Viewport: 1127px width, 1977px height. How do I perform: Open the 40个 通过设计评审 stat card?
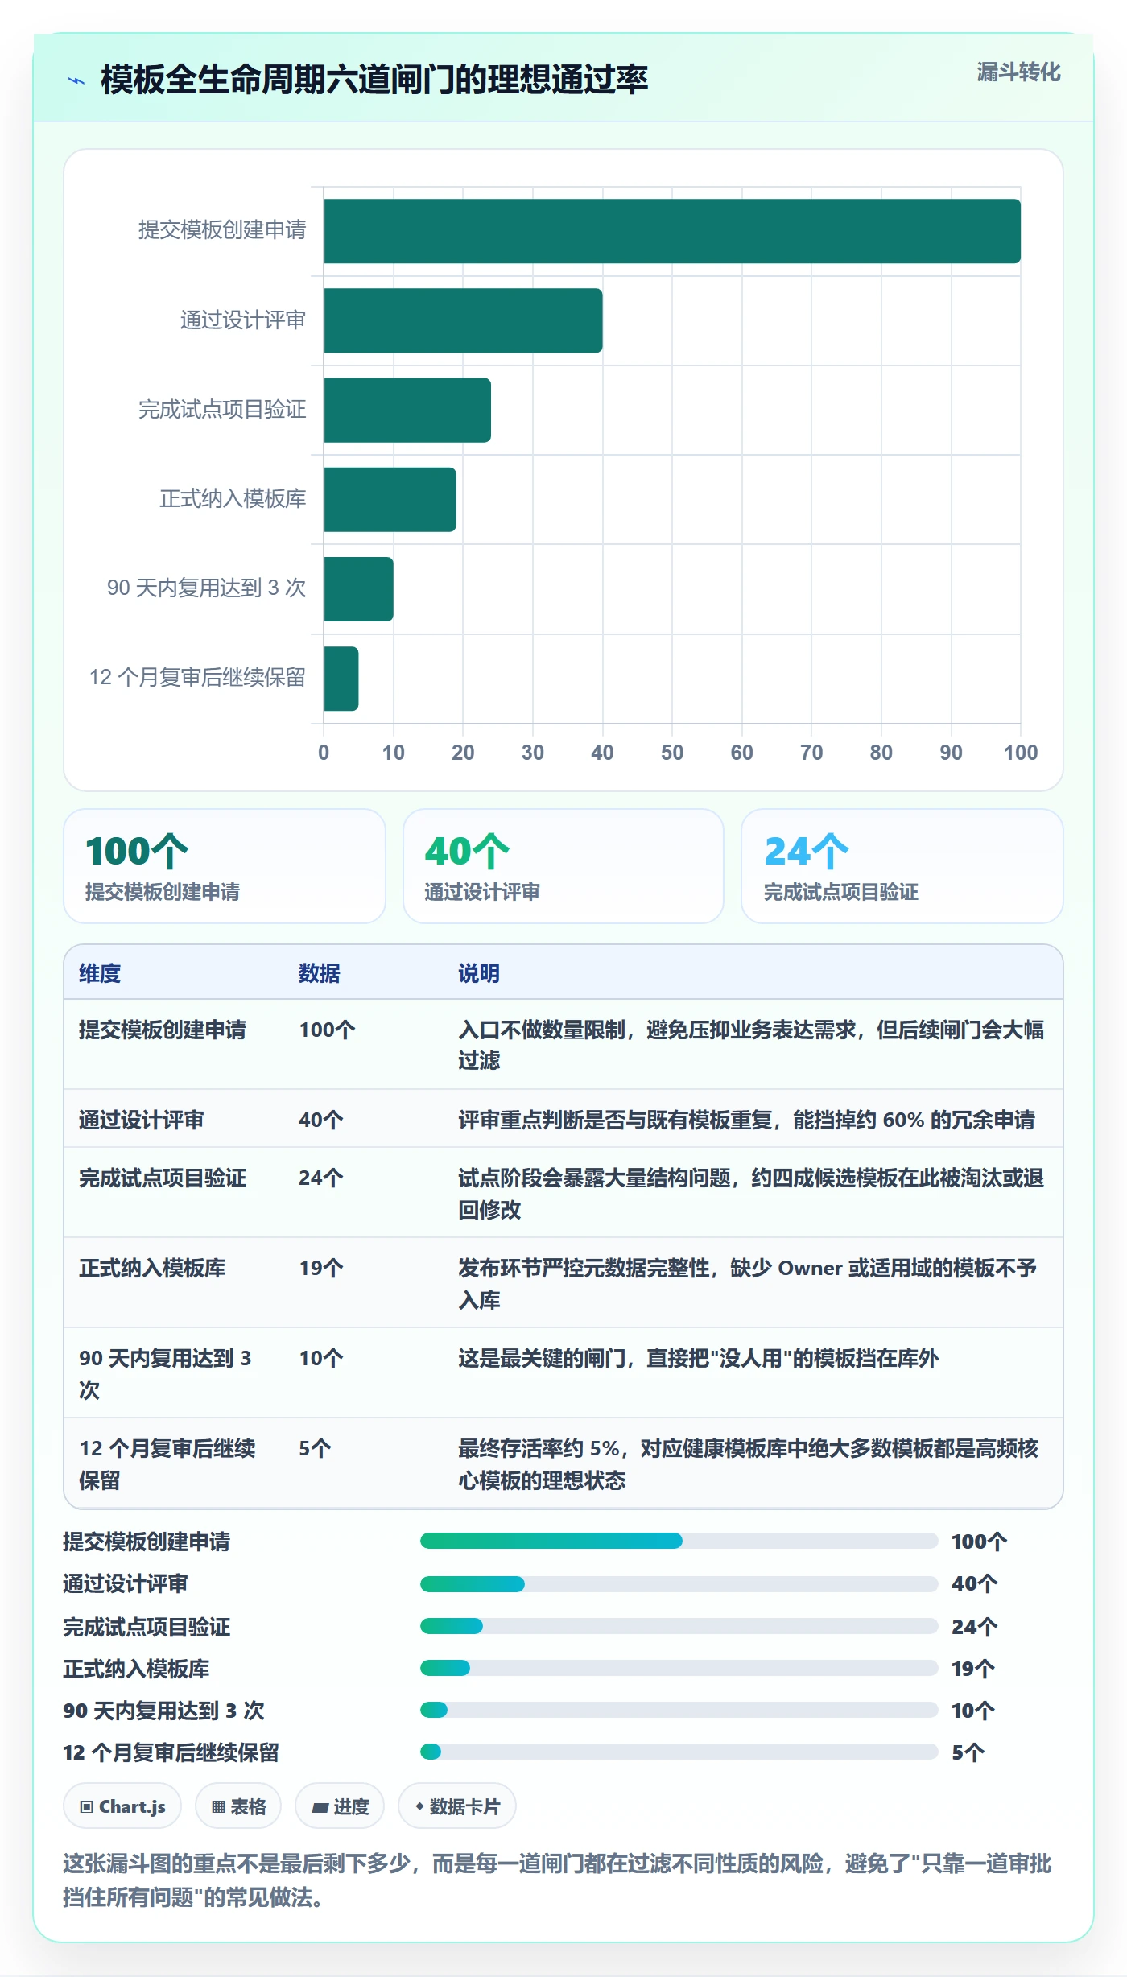[563, 866]
